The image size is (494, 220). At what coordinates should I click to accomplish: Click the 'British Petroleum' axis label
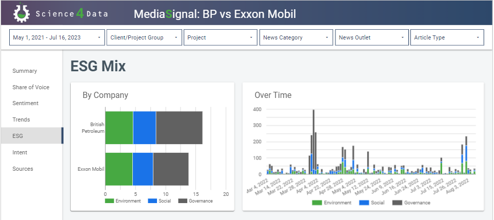click(x=93, y=128)
